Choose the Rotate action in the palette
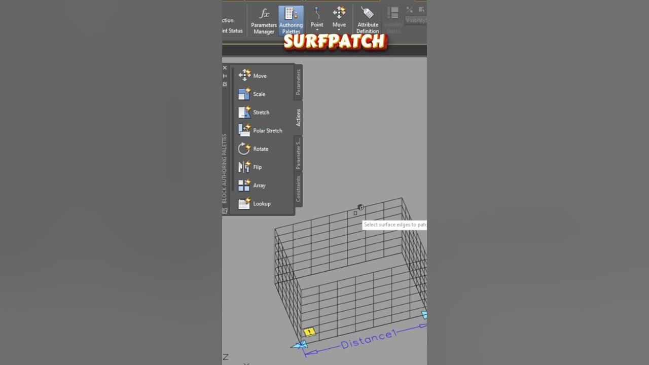This screenshot has height=365, width=649. coord(254,149)
